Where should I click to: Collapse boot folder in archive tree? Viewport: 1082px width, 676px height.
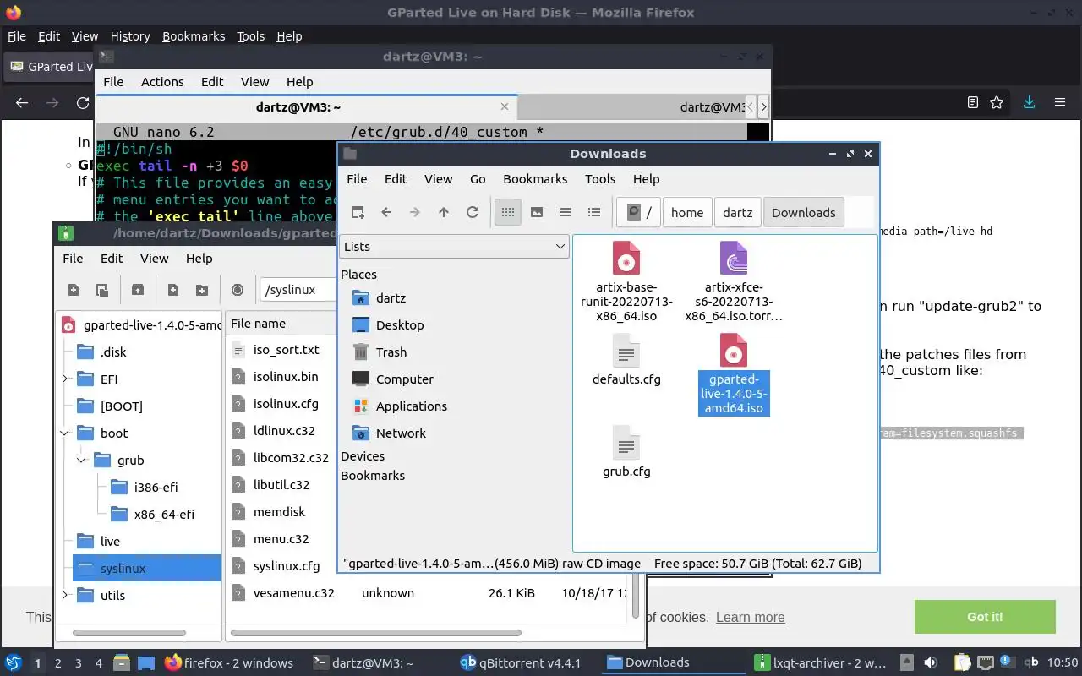(x=65, y=433)
